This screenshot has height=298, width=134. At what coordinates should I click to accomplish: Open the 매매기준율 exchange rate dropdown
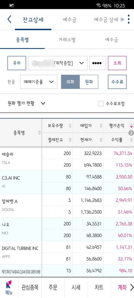(39, 82)
